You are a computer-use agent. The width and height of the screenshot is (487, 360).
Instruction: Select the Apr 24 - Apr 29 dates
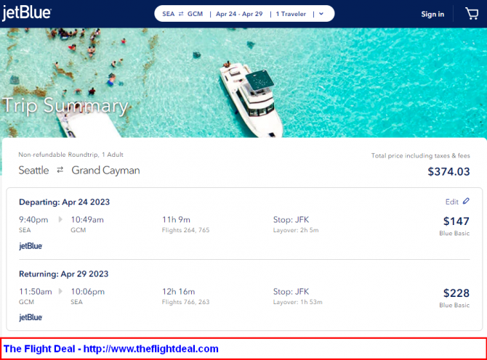click(239, 14)
